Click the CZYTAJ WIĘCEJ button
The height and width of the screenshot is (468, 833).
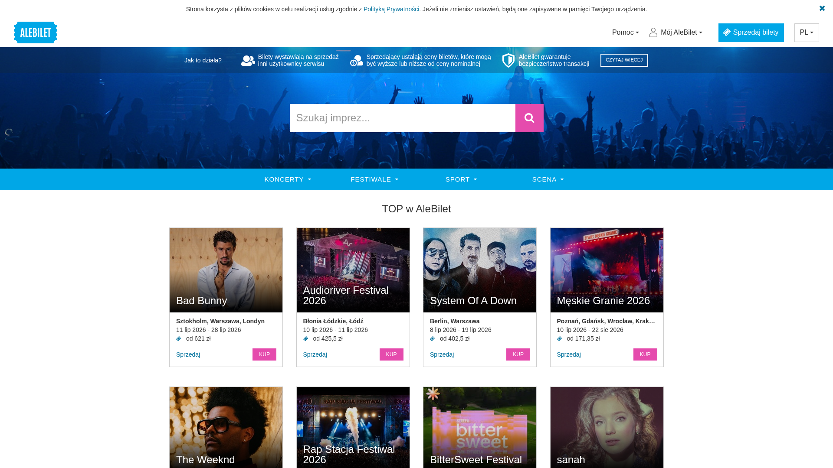(624, 60)
